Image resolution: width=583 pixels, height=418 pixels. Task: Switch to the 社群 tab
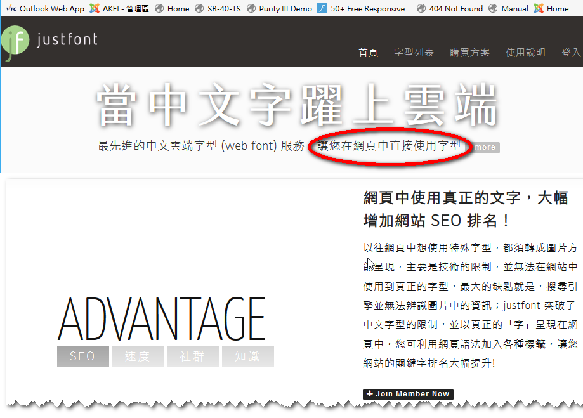(x=192, y=356)
